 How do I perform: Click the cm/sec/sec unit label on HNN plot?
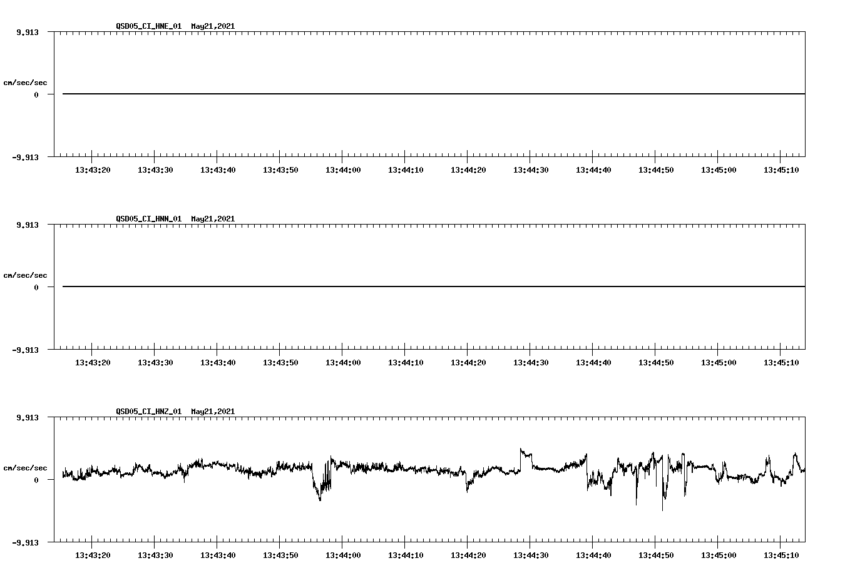coord(26,275)
